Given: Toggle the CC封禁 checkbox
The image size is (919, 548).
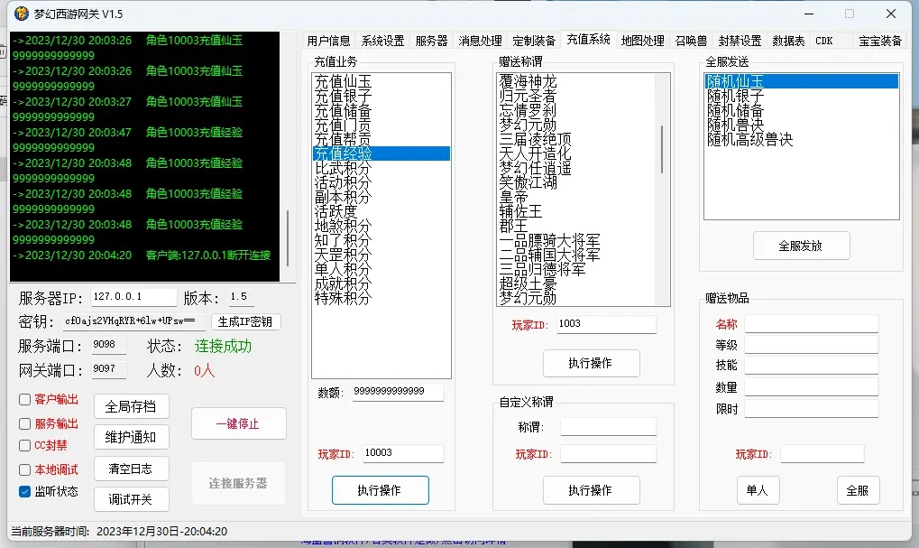Looking at the screenshot, I should (x=24, y=445).
